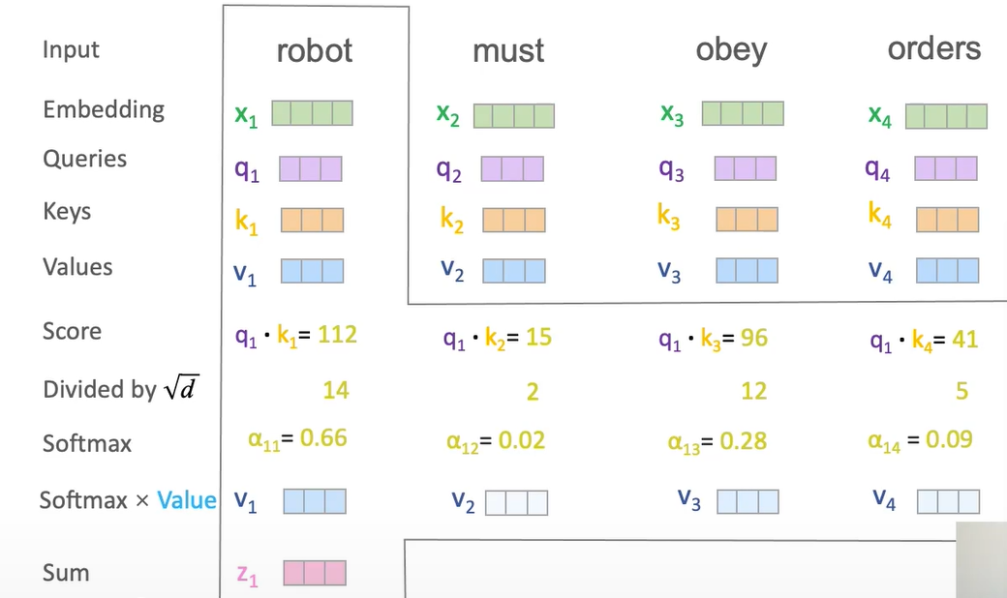Select the input word "must"
Image resolution: width=1007 pixels, height=598 pixels.
point(509,51)
